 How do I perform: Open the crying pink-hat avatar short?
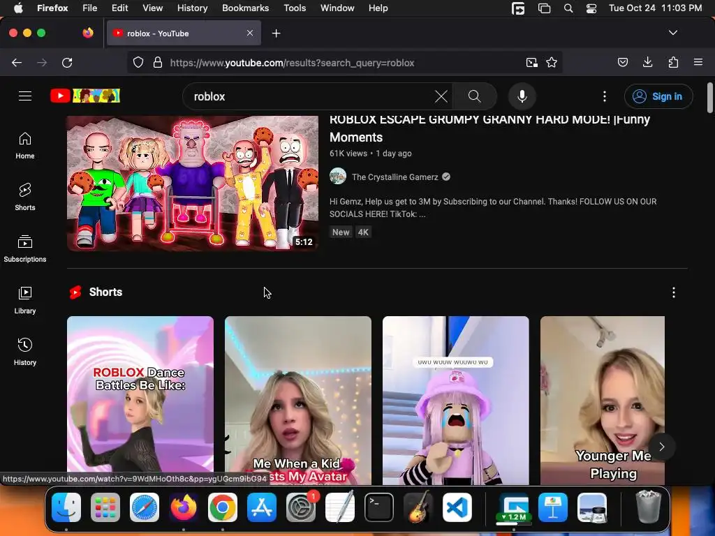pyautogui.click(x=455, y=400)
